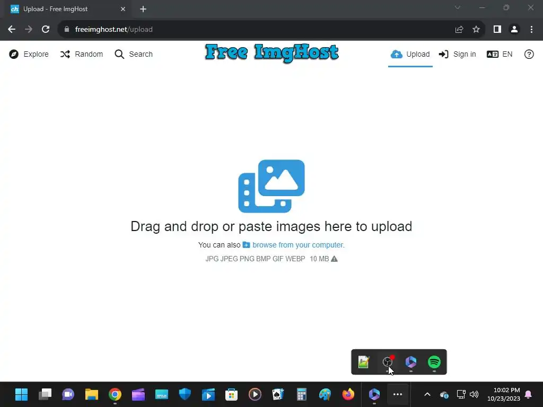This screenshot has height=407, width=543.
Task: Toggle the taskbar overflow three-dot button
Action: click(x=398, y=394)
